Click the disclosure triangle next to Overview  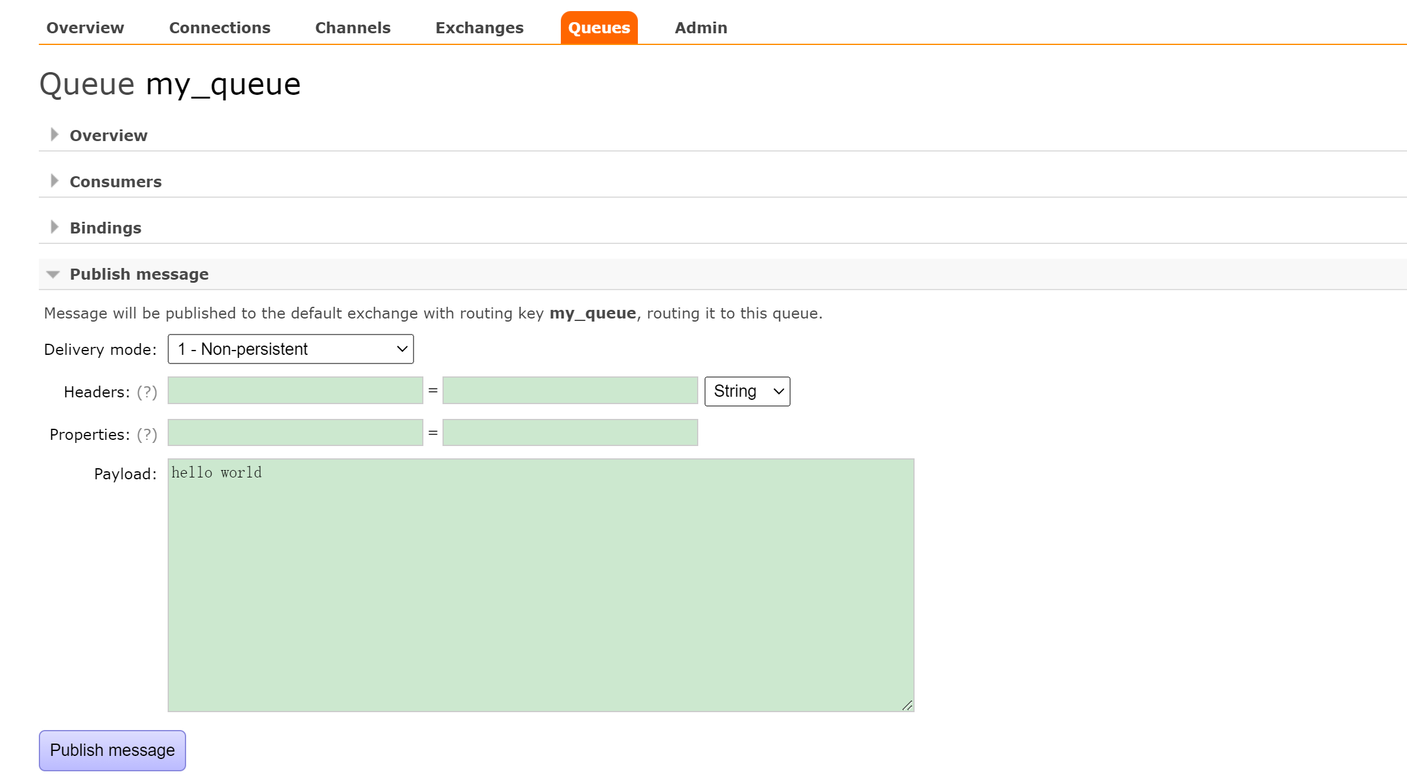[x=54, y=136]
